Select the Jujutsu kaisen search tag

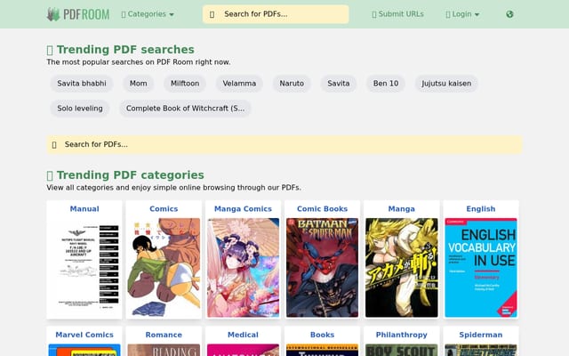click(446, 84)
